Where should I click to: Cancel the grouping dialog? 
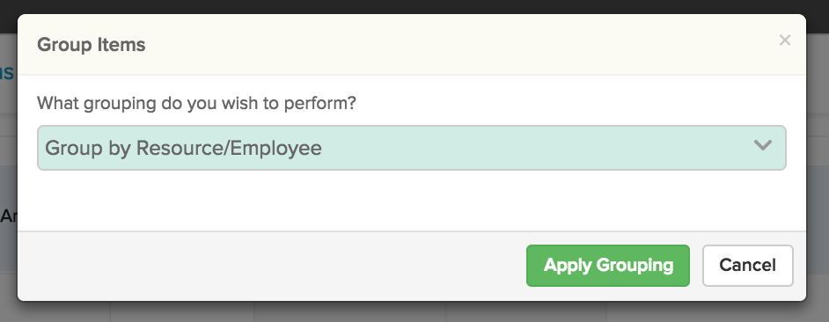click(x=747, y=266)
